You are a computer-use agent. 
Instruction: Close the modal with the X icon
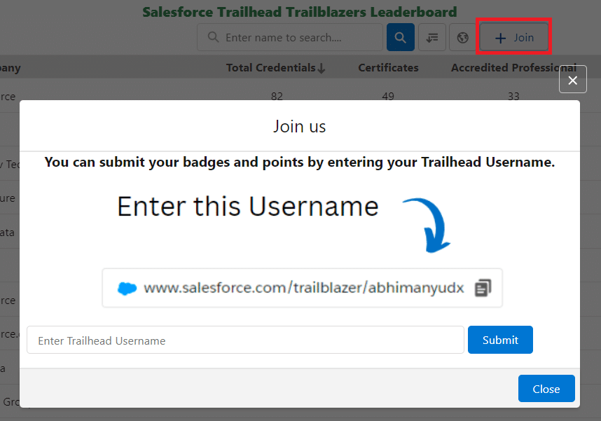tap(573, 79)
